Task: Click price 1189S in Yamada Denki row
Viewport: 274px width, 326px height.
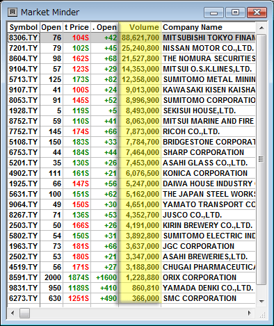Action: [79, 288]
